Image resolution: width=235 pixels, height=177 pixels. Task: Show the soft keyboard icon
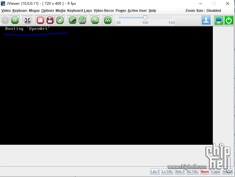[x=82, y=20]
